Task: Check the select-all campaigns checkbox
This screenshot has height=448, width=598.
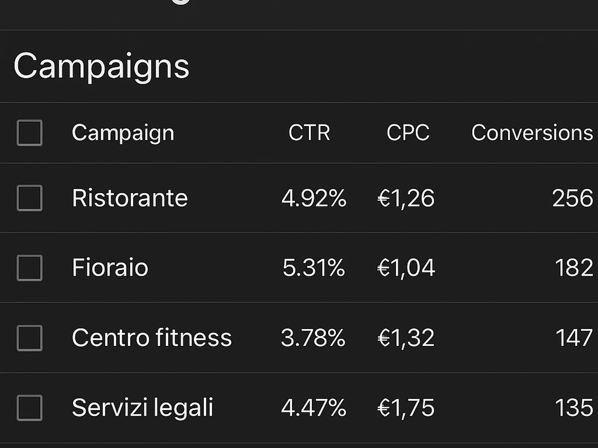Action: pyautogui.click(x=30, y=133)
